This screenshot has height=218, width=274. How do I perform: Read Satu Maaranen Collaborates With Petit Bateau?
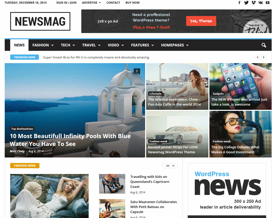point(153,207)
